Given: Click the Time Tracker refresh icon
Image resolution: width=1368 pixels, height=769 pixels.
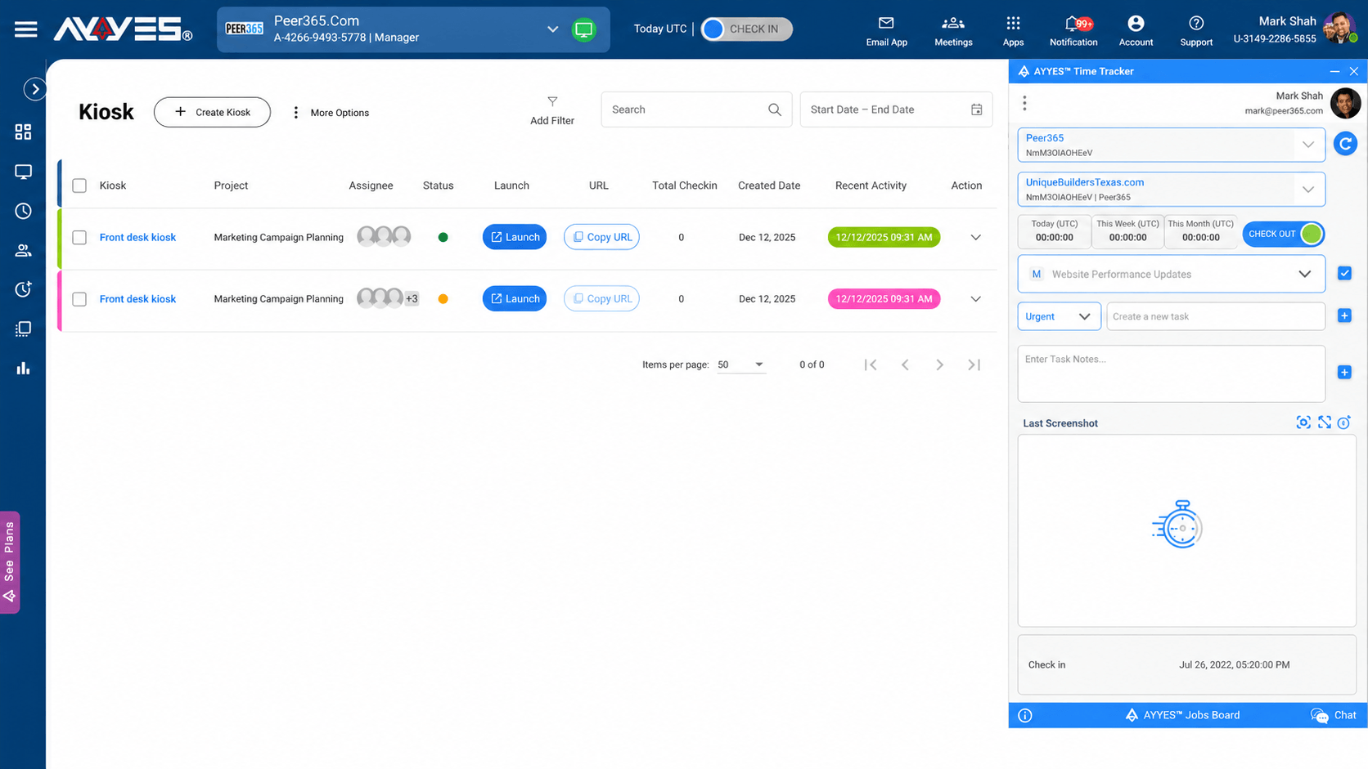Looking at the screenshot, I should 1345,144.
